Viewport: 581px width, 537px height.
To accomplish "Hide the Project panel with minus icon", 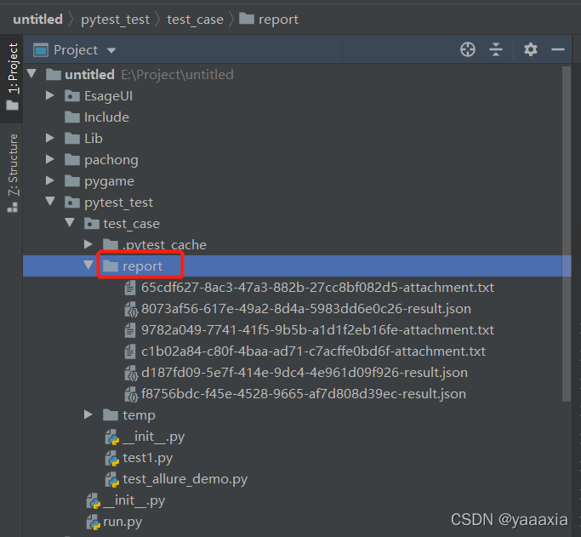I will (x=558, y=49).
